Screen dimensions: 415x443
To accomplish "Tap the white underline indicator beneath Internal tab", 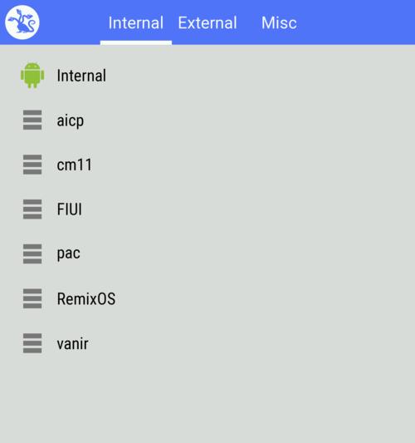I will (x=136, y=42).
